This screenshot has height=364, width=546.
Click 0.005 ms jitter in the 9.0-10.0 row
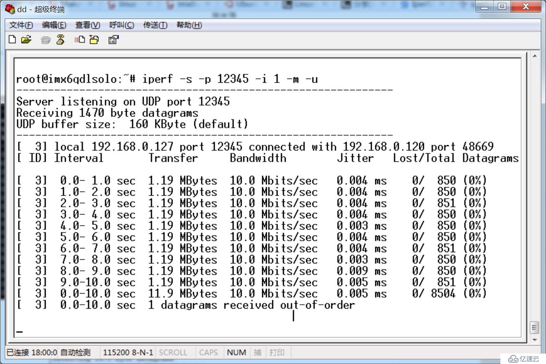[362, 282]
